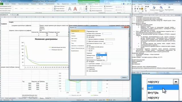Open the Align (Выровнять) objects menu
The height and width of the screenshot is (102, 182).
pyautogui.click(x=108, y=6)
